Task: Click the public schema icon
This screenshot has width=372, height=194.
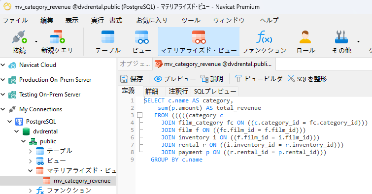Action: (33, 141)
